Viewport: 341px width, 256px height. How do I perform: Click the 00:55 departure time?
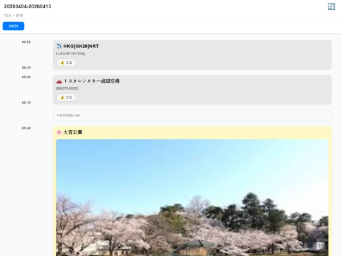pyautogui.click(x=26, y=42)
